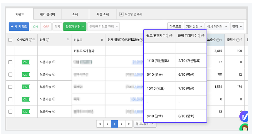Open 행 표시: 10 rows selector
255x137 pixels.
(x=145, y=124)
